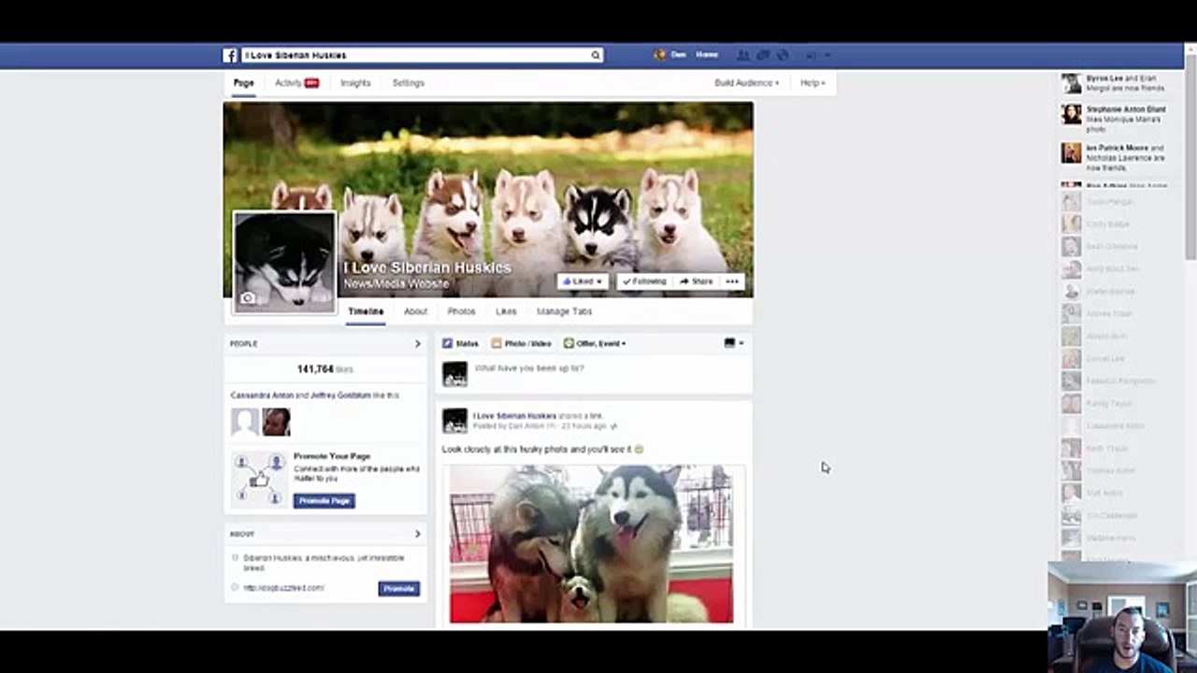Click the Home link in the top bar
This screenshot has height=673, width=1197.
click(x=707, y=55)
